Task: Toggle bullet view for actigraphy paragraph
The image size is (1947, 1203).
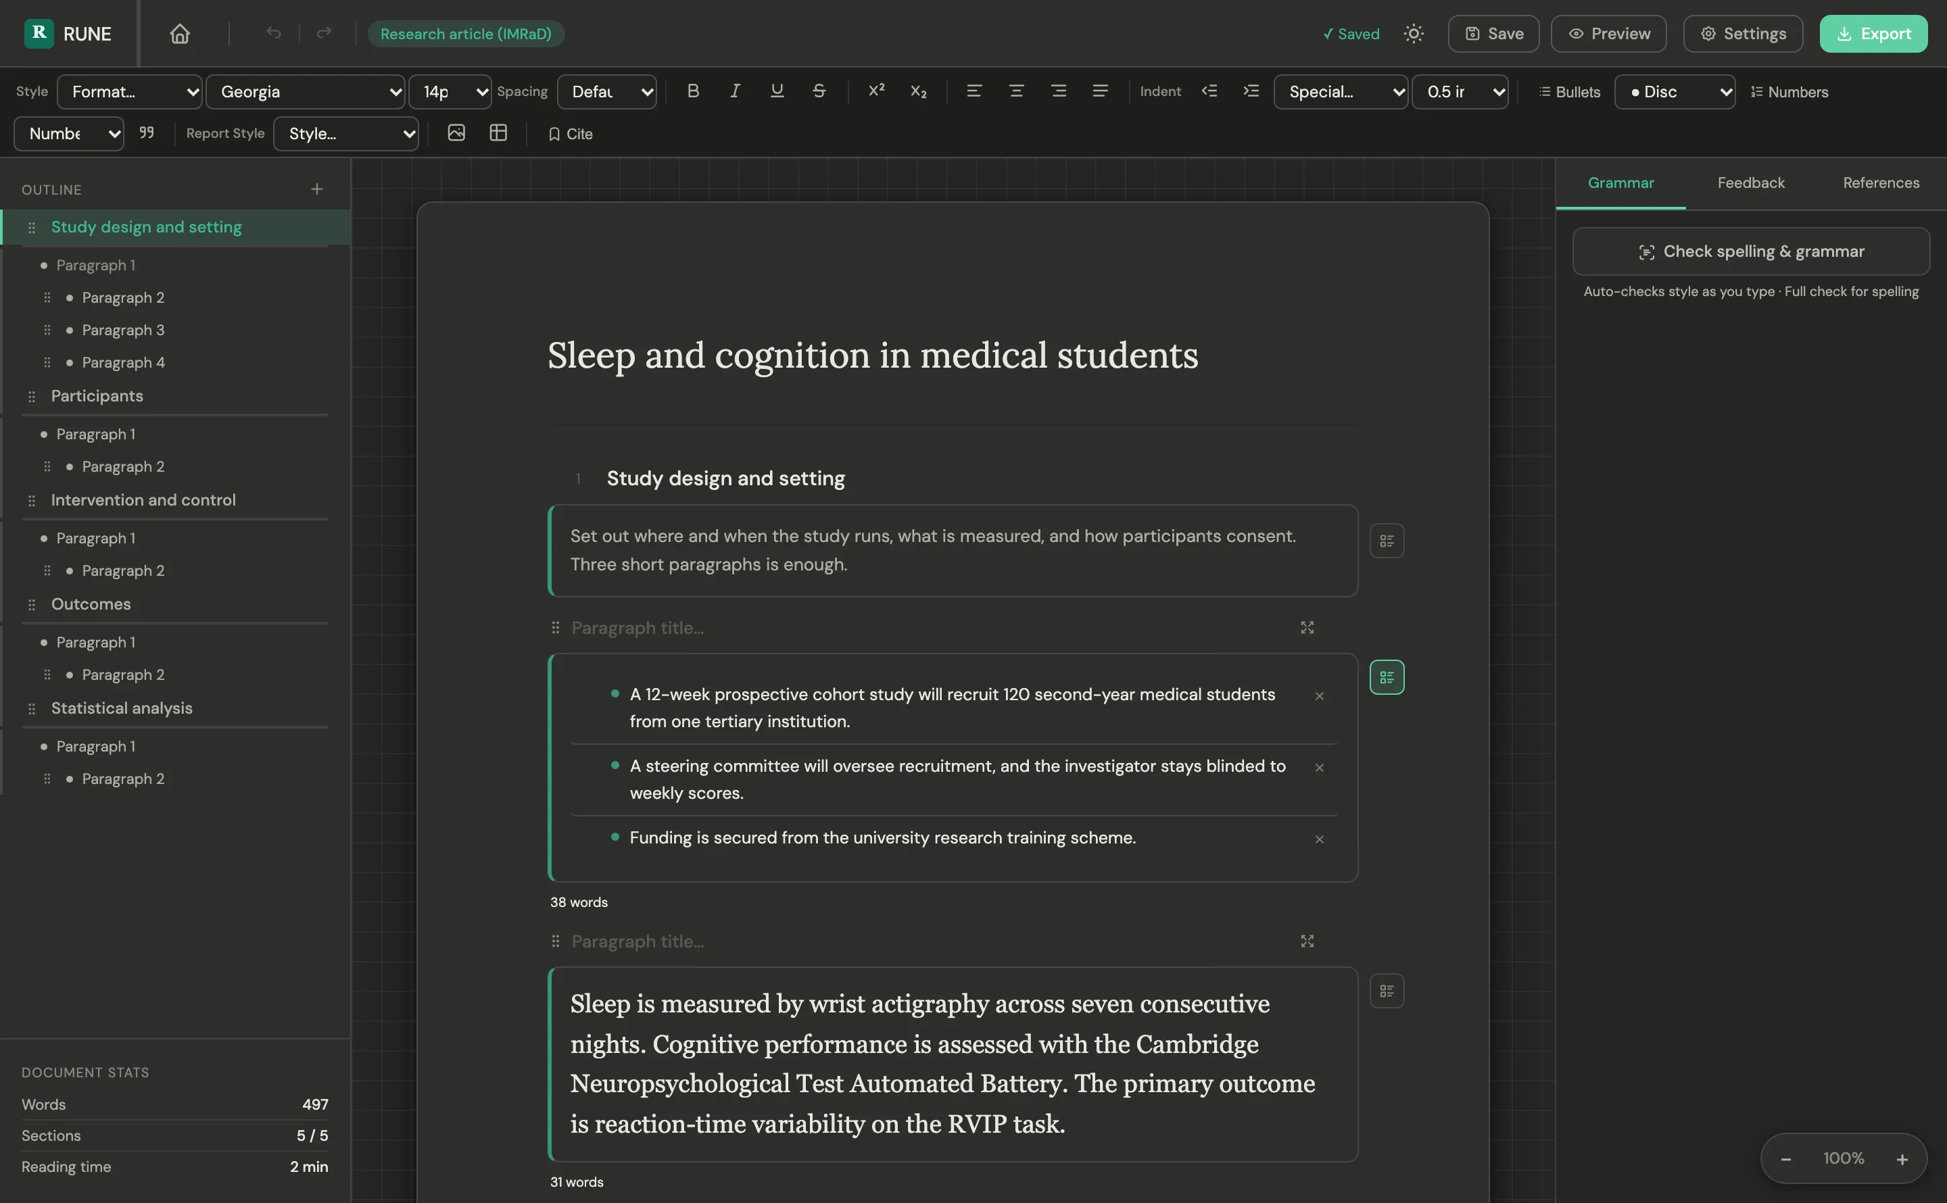Action: 1387,991
